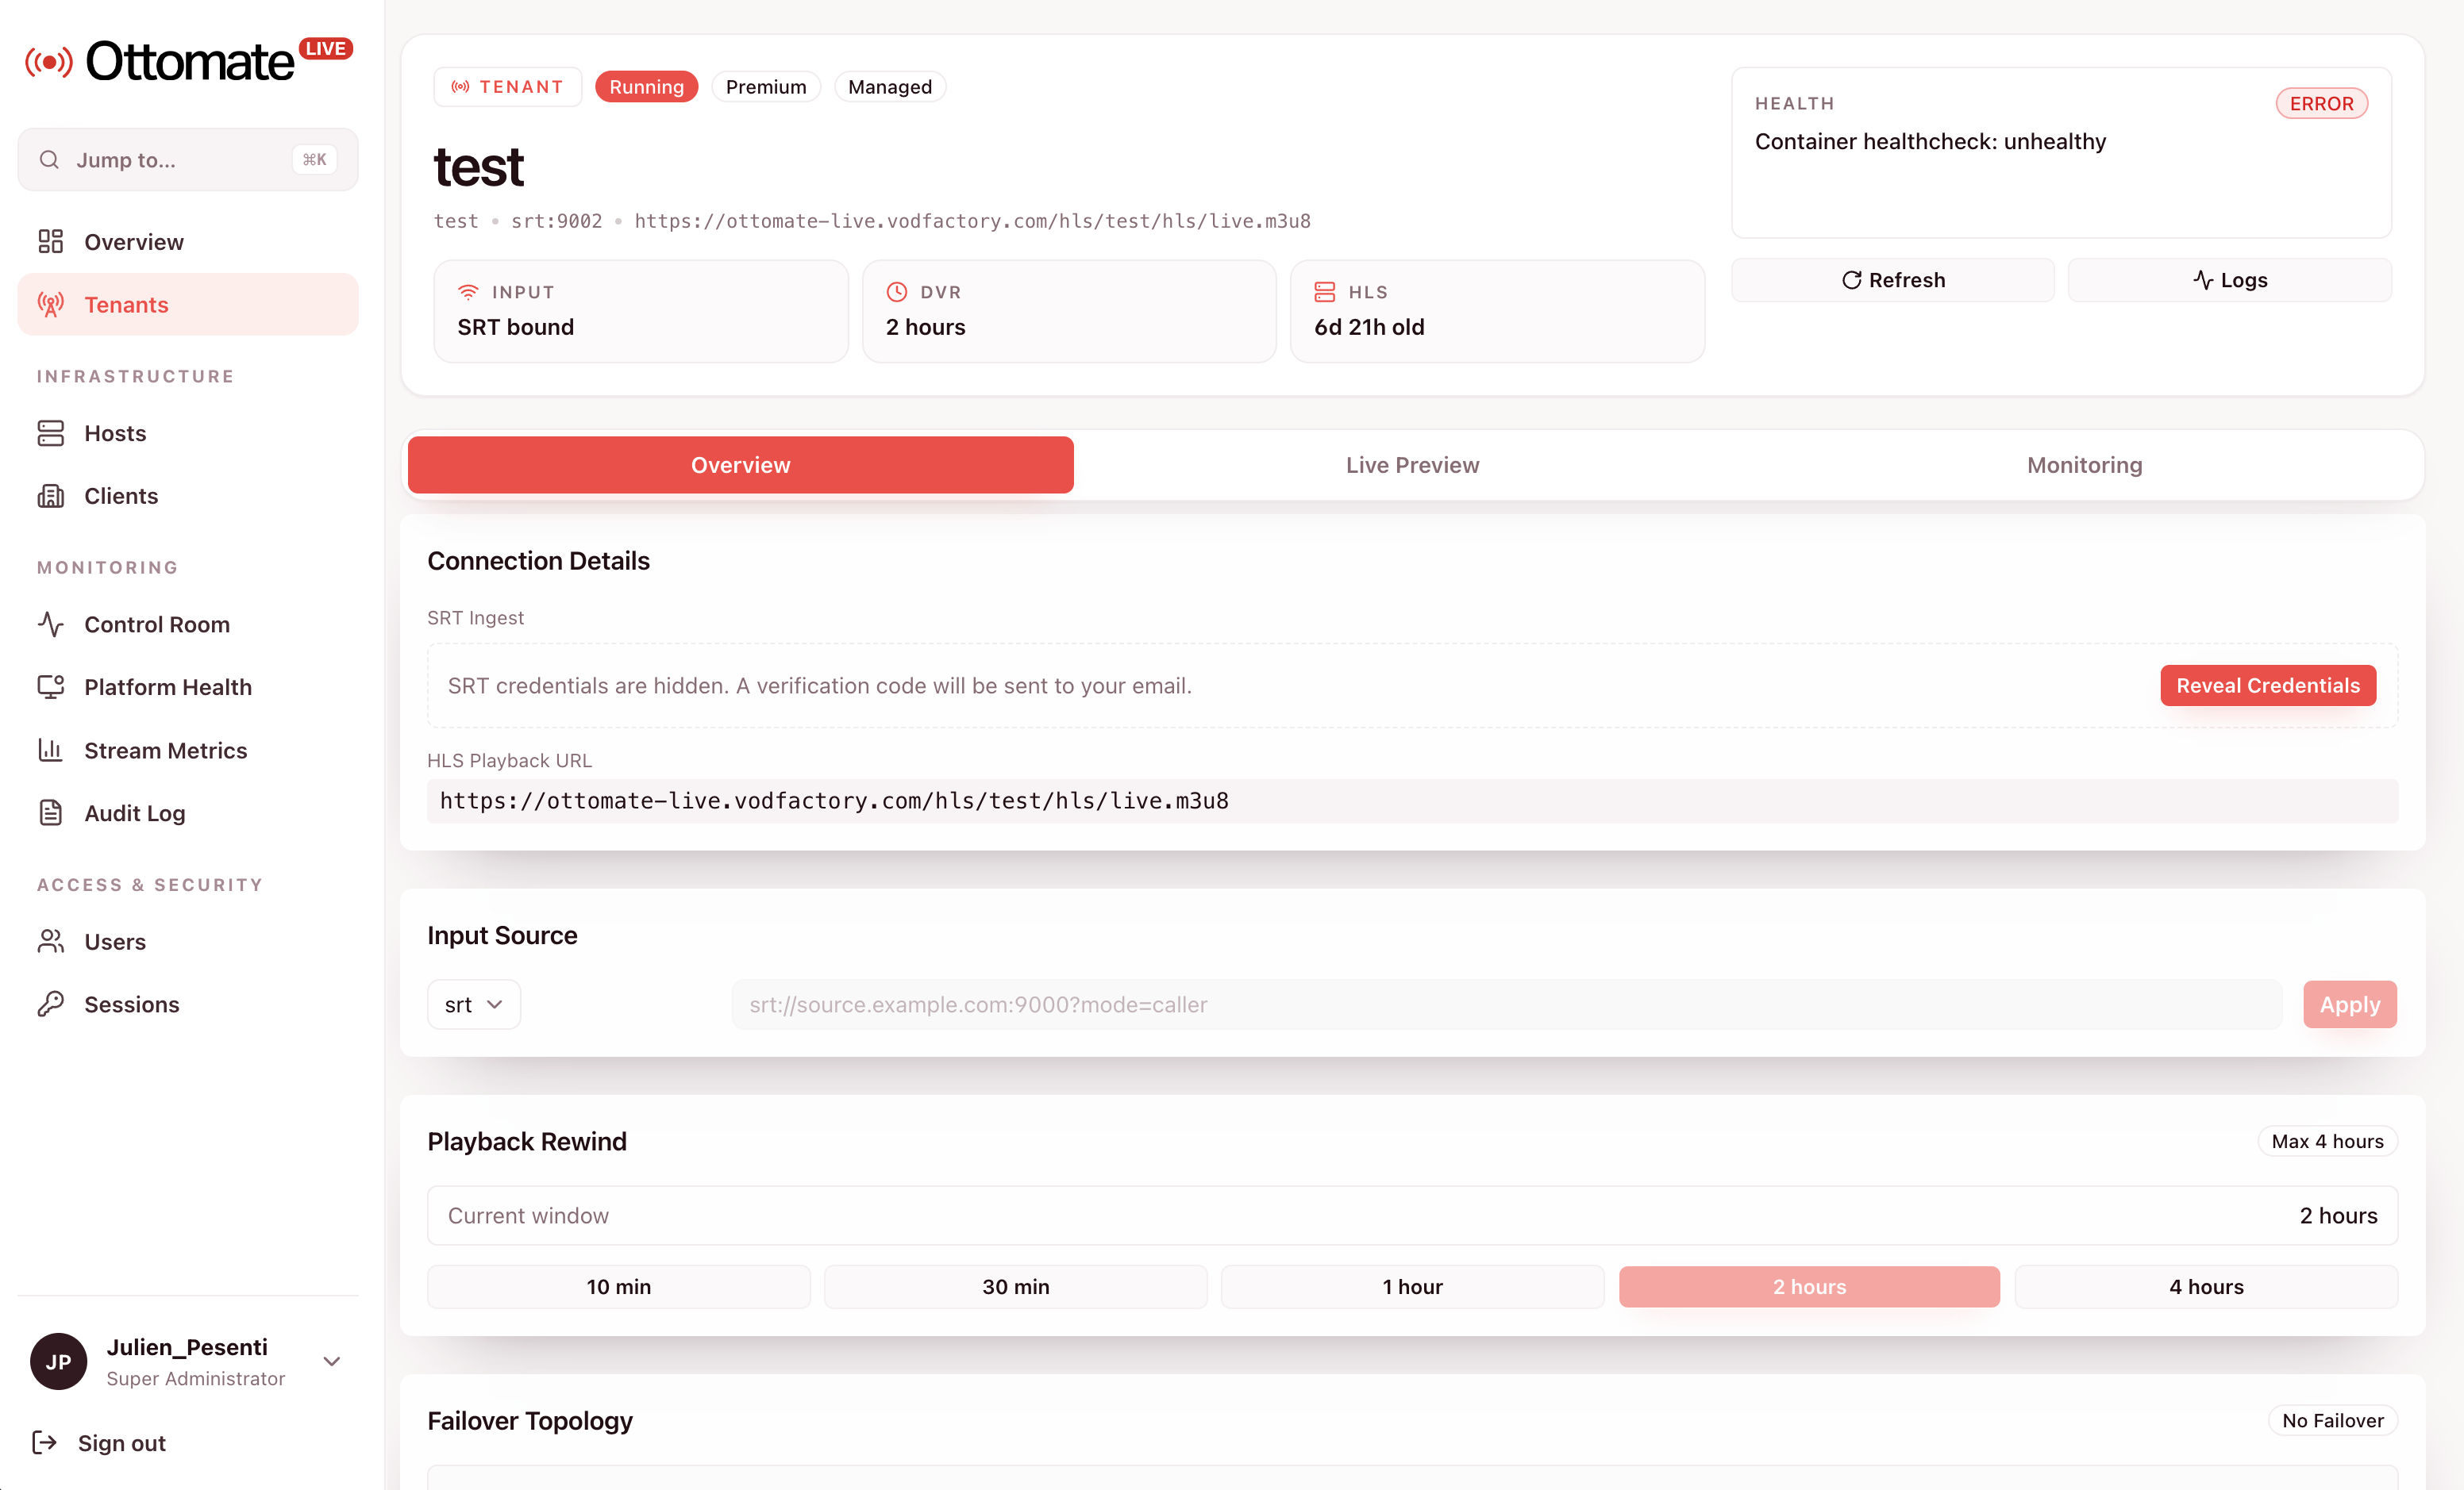Click the INPUT card wifi icon
2464x1490 pixels.
(468, 292)
